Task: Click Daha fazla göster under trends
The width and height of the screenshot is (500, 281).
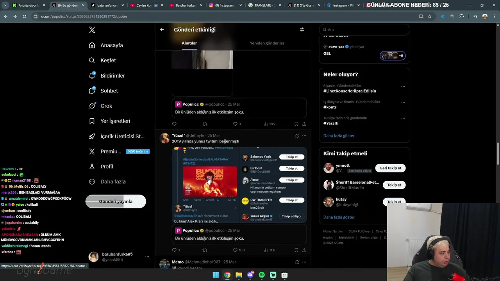Action: click(x=339, y=136)
